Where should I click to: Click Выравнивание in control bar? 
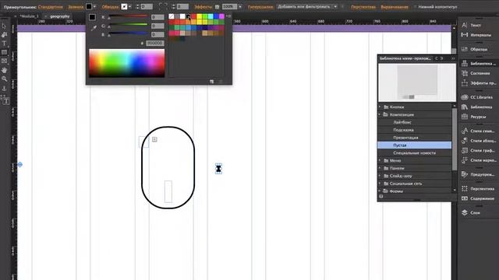point(395,7)
